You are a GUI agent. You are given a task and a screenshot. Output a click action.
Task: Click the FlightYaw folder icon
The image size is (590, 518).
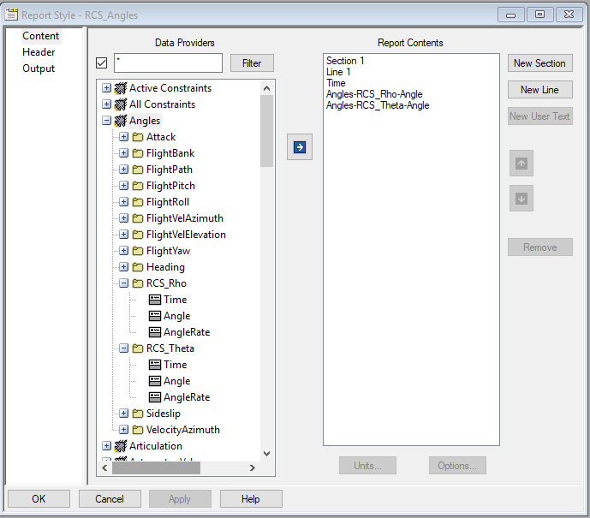138,251
